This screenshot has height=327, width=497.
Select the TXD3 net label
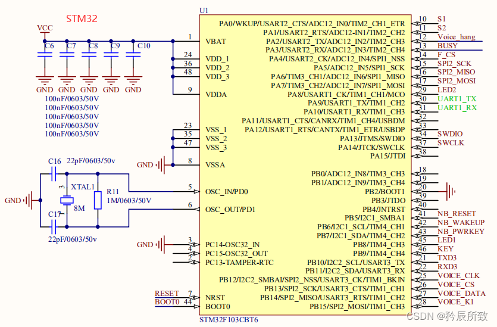pos(447,257)
